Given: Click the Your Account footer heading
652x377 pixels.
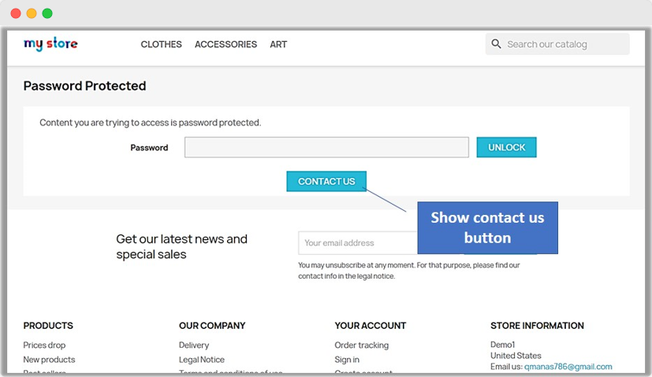Looking at the screenshot, I should point(370,326).
